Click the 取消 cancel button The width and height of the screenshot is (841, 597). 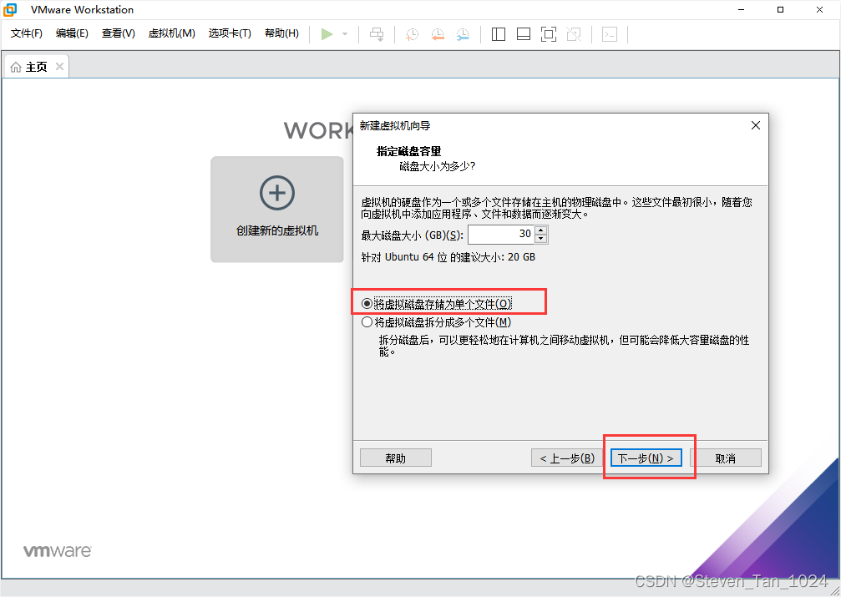coord(725,458)
